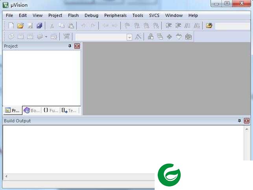Click the Build Output scroll left arrow
This screenshot has height=190, width=253.
click(6, 176)
